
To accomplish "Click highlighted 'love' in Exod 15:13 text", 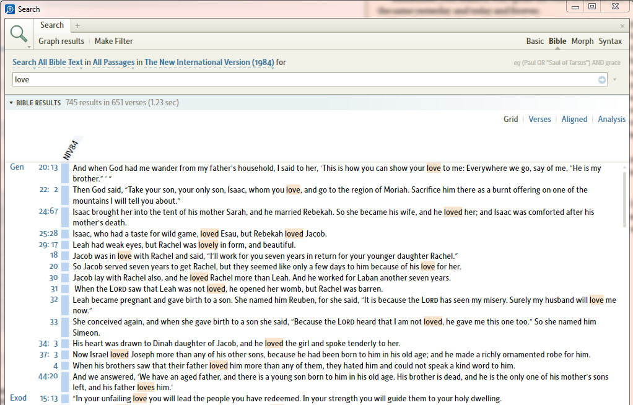I will (x=140, y=399).
